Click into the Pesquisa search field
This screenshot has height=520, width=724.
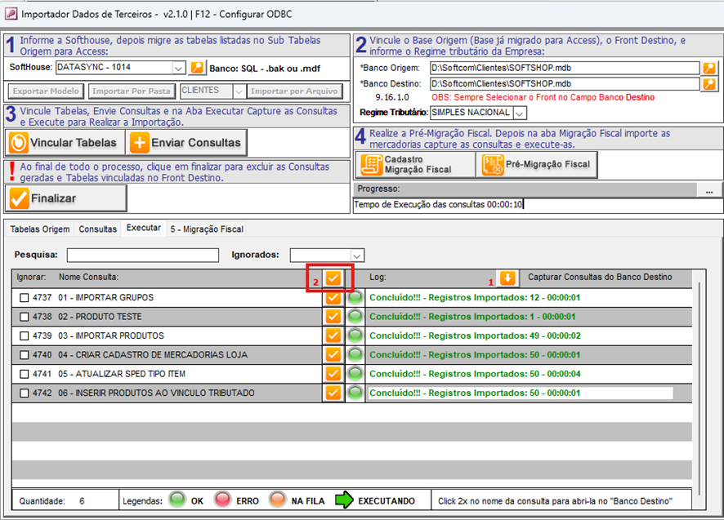pyautogui.click(x=142, y=256)
